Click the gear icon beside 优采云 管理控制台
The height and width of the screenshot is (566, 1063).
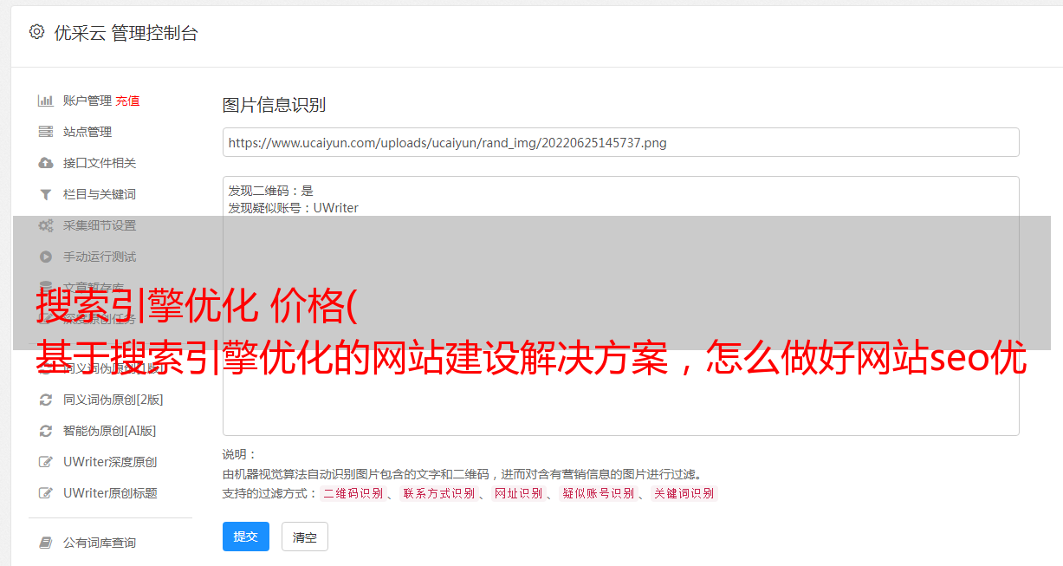pyautogui.click(x=36, y=32)
